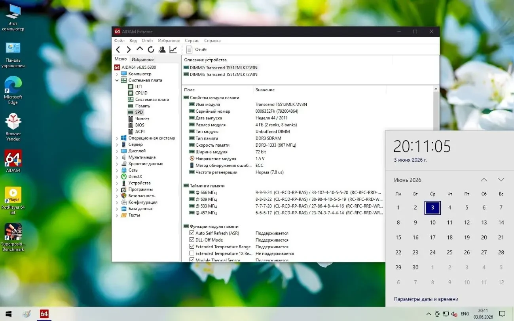The width and height of the screenshot is (514, 321).
Task: Toggle DLL-Off Mode checkbox
Action: click(192, 240)
